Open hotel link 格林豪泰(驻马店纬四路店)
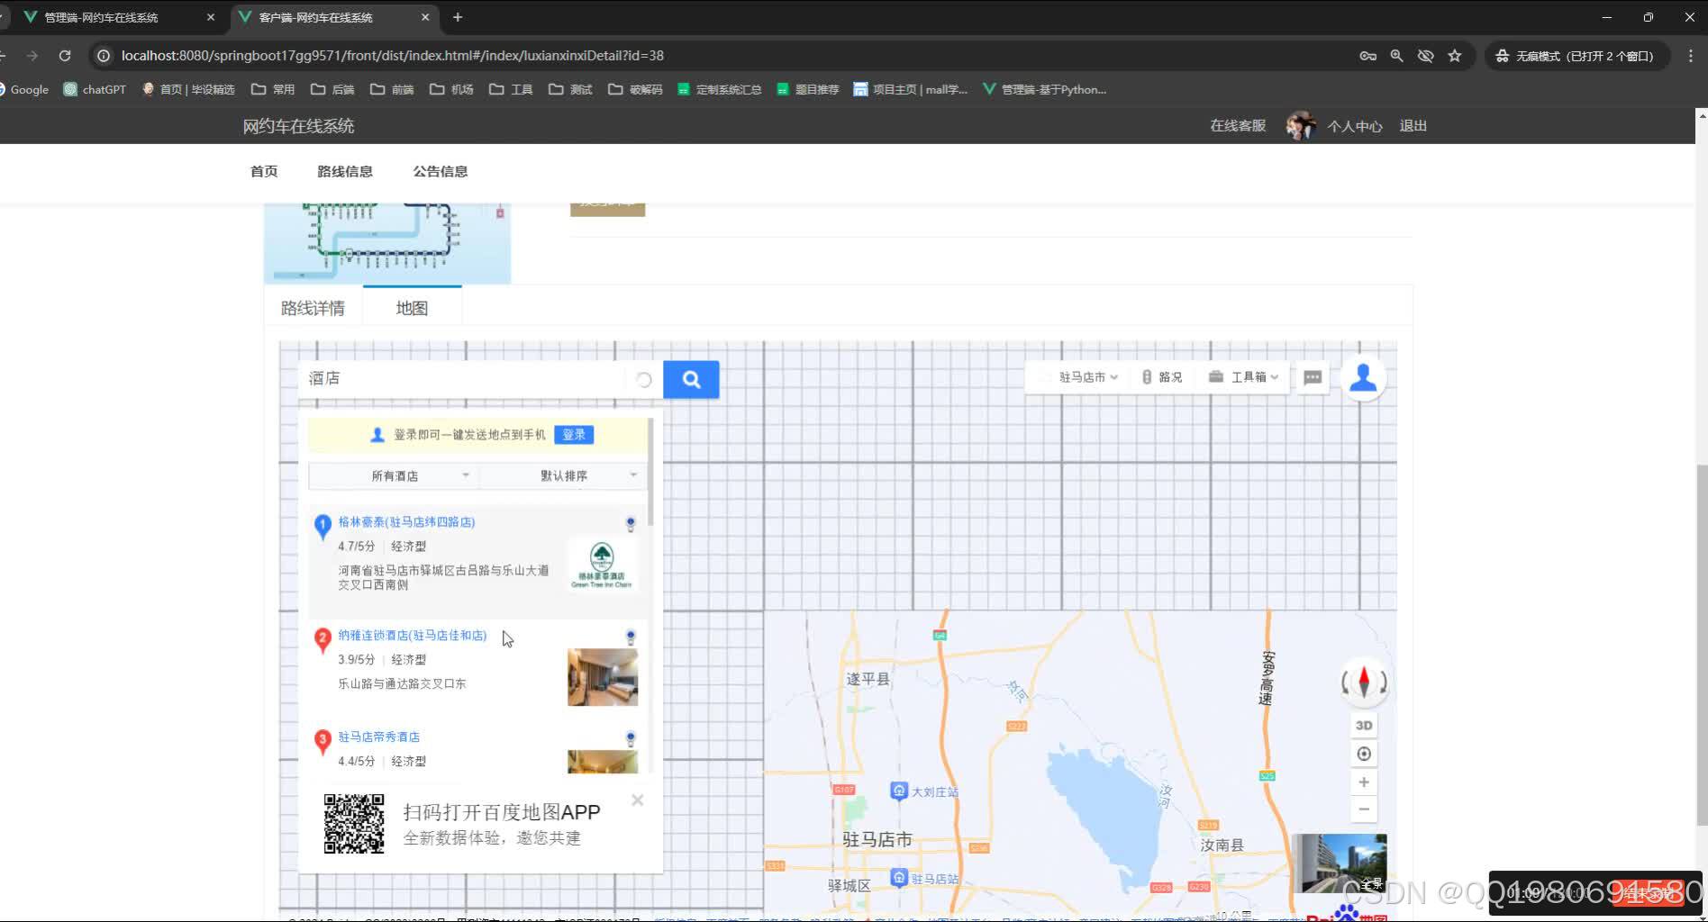The width and height of the screenshot is (1708, 922). (x=405, y=521)
